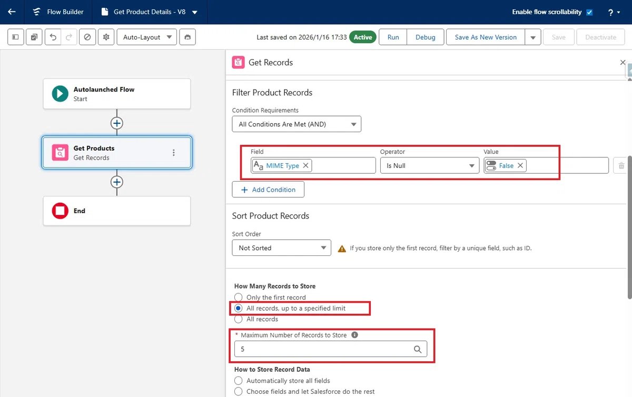Click the Deactivate button
The width and height of the screenshot is (632, 397).
[x=600, y=37]
